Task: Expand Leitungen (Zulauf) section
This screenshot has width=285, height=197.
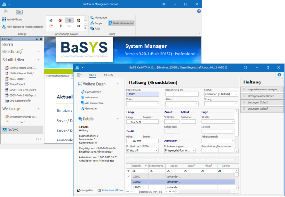Action: (x=244, y=102)
